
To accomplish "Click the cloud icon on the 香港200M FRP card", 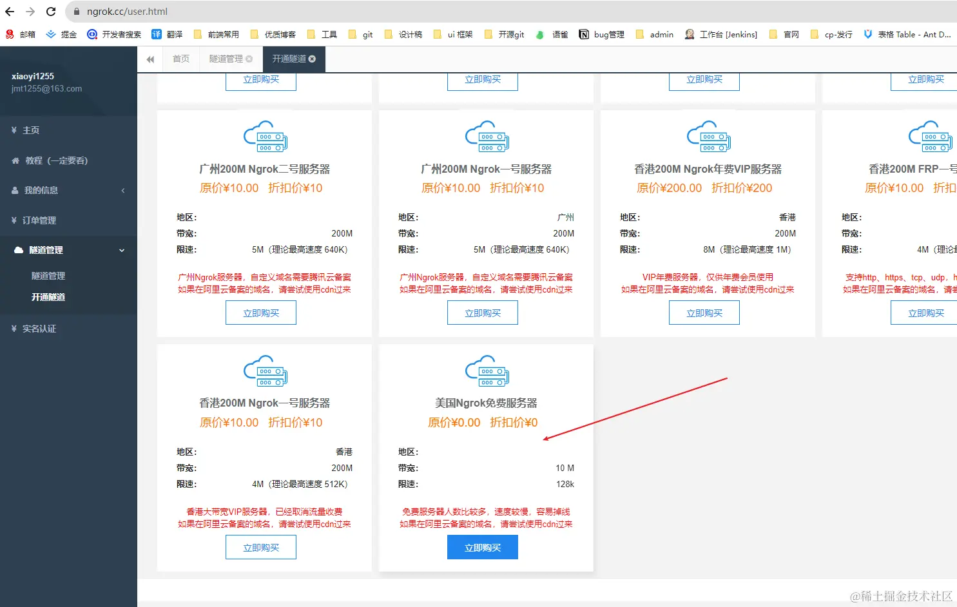I will pos(930,136).
